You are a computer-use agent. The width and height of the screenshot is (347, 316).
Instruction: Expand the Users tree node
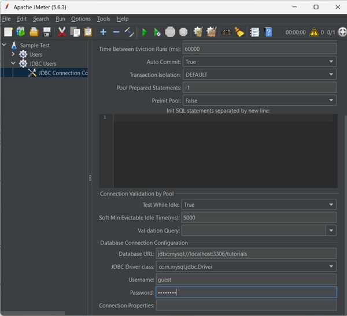coord(13,54)
